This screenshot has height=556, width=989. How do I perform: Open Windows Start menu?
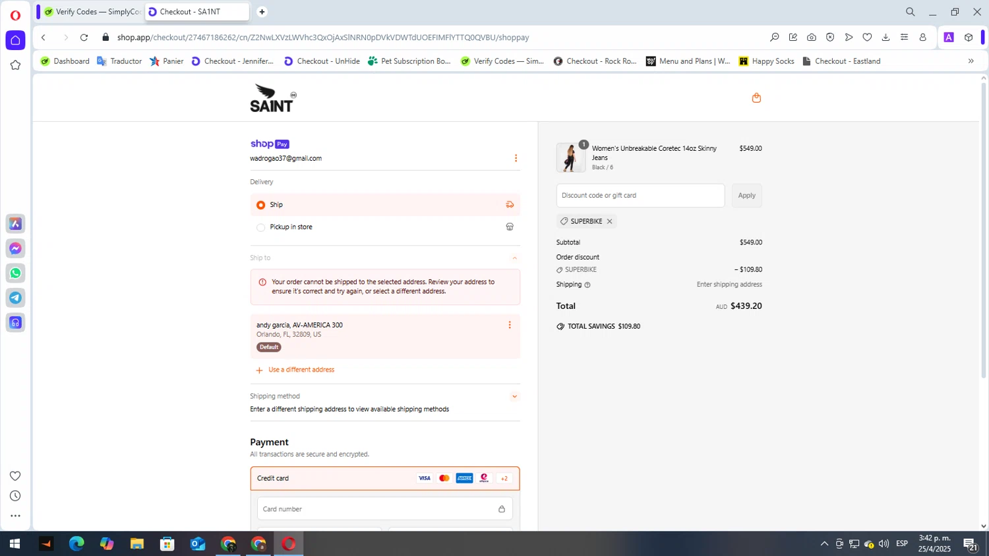(15, 543)
